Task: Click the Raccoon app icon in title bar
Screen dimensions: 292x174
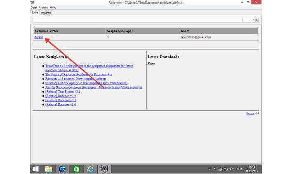Action: coord(32,2)
